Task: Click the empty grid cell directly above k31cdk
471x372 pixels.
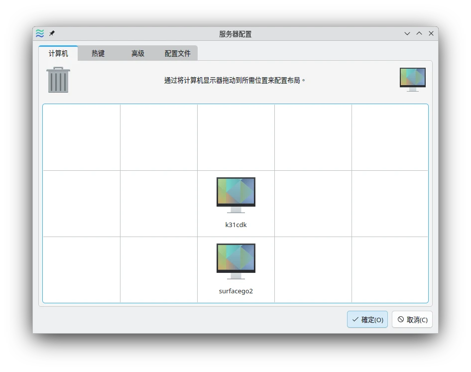Action: pos(236,137)
